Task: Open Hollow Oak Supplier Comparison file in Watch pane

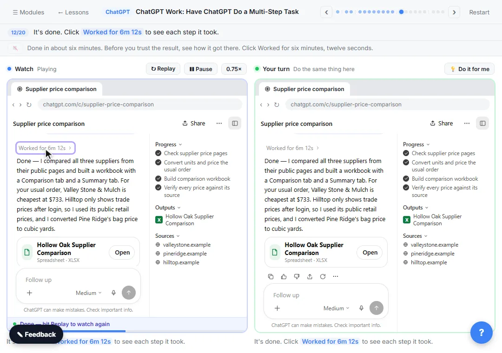Action: [122, 253]
